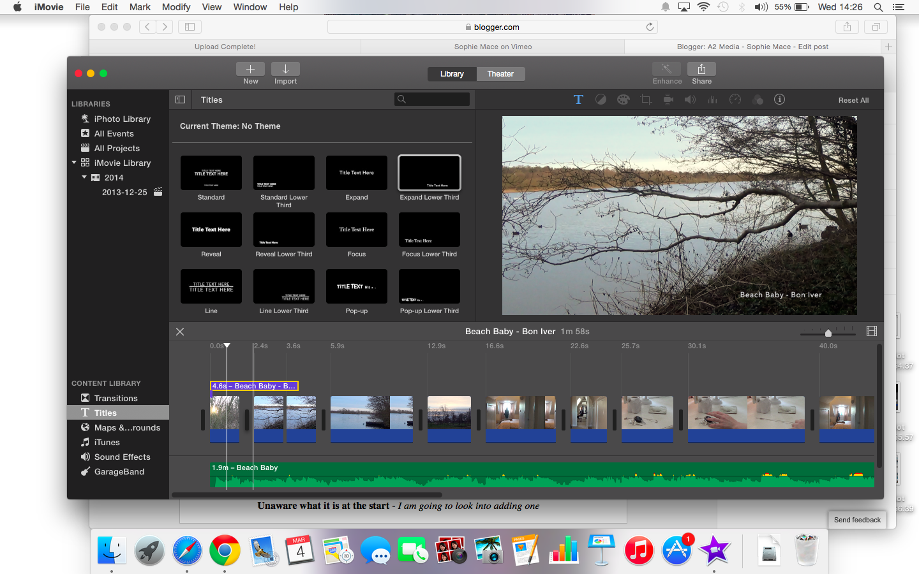Choose the Focus Lower Third title
The width and height of the screenshot is (919, 574).
(430, 230)
